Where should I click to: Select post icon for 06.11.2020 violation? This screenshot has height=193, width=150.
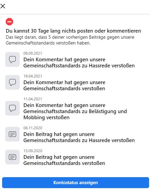(x=12, y=134)
